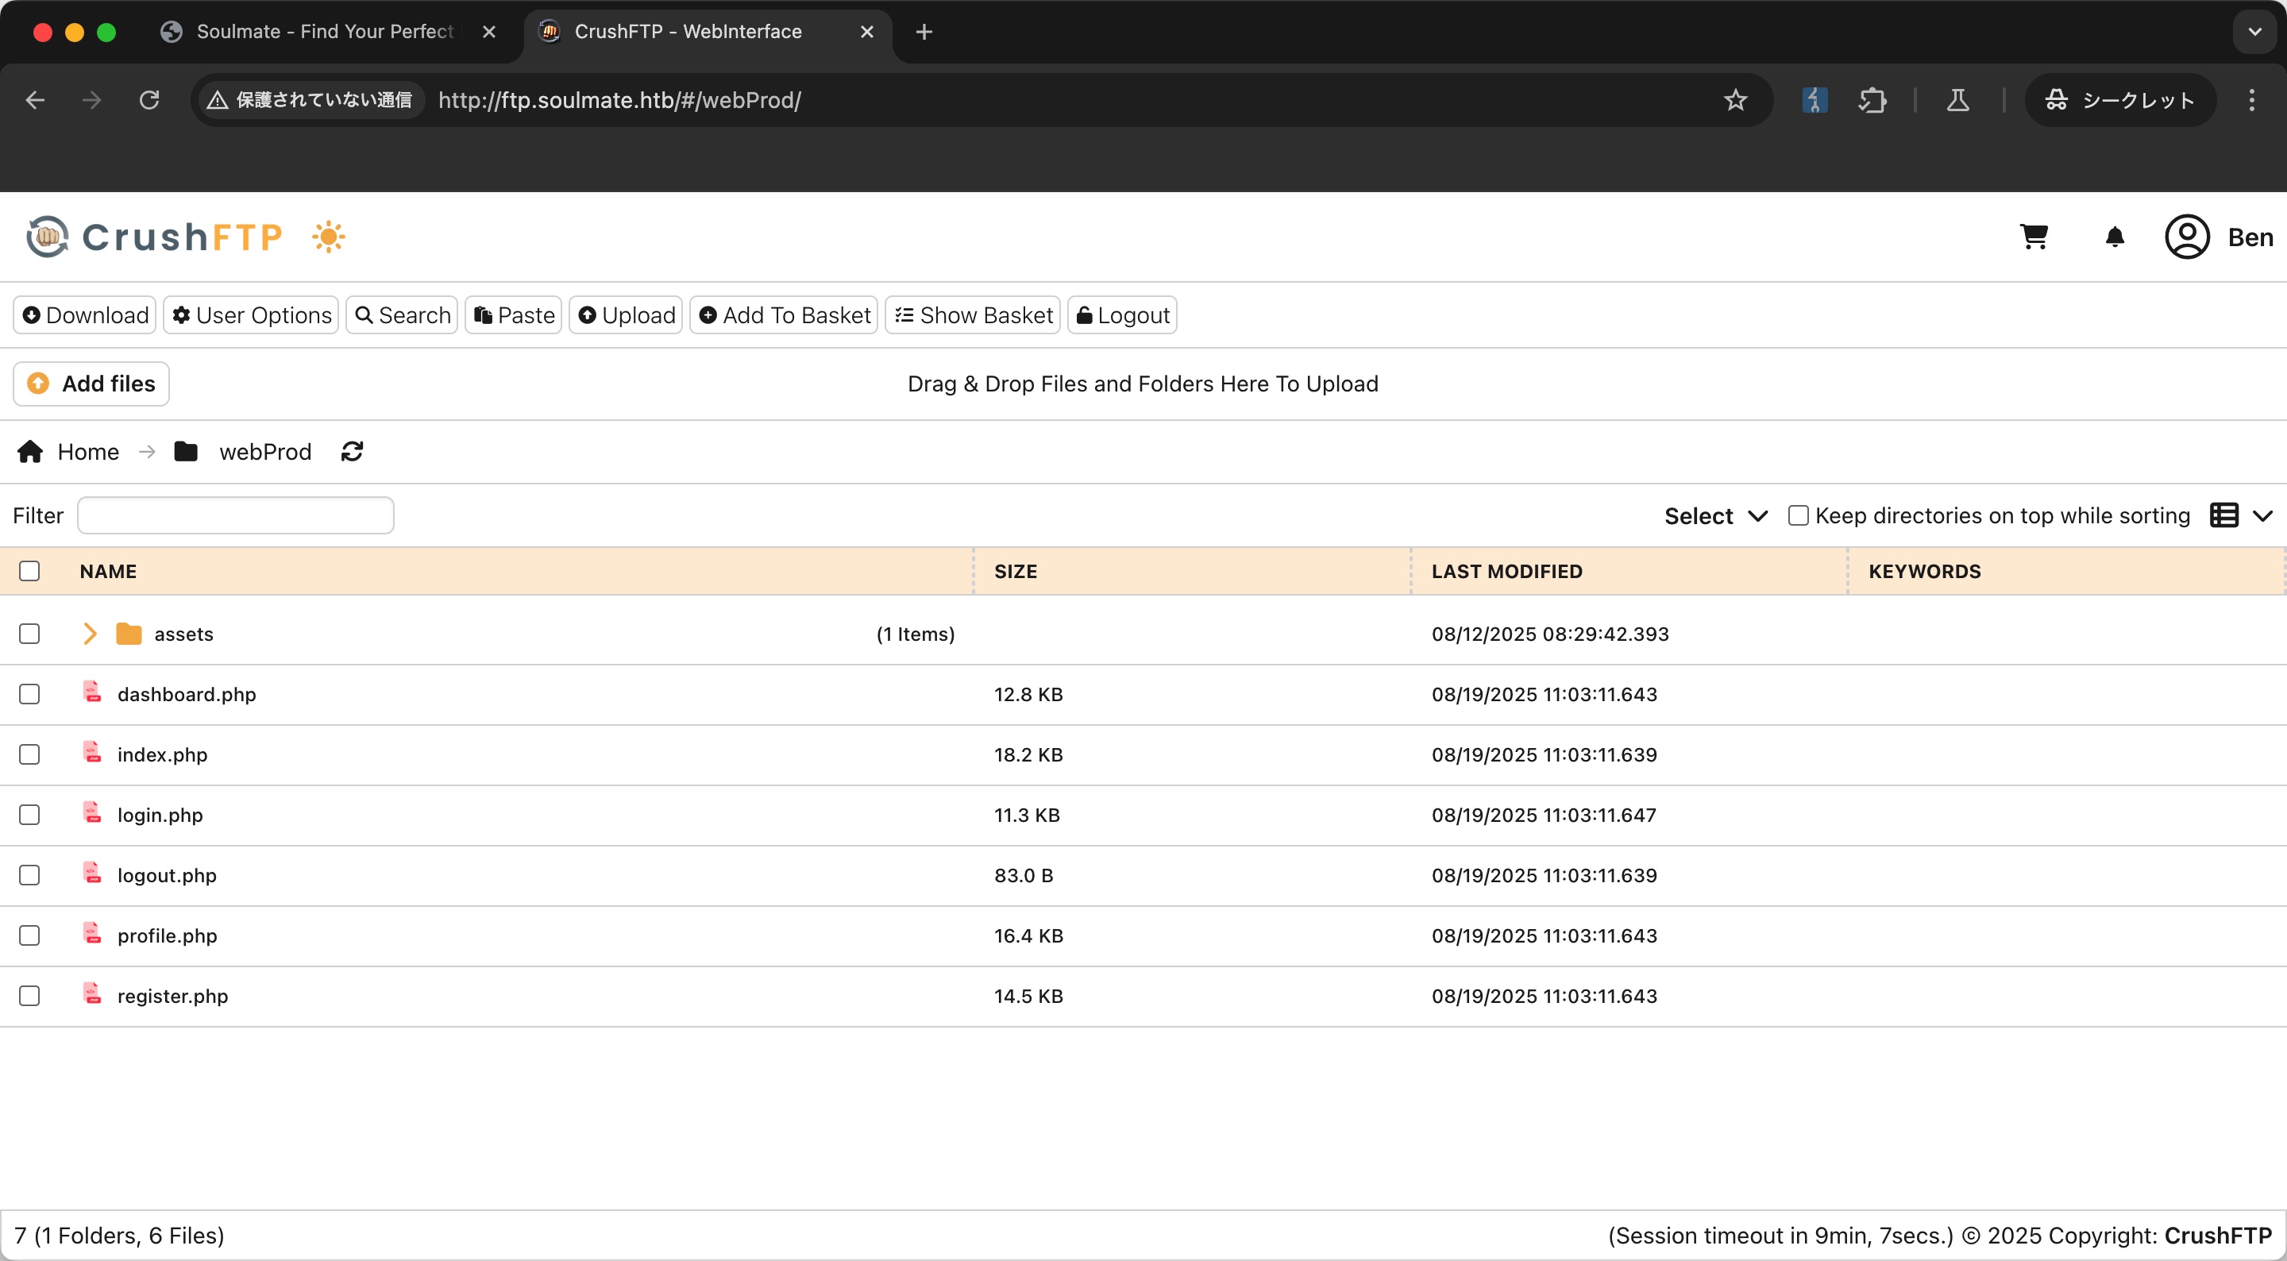Click the refresh icon beside webProd
The height and width of the screenshot is (1261, 2287).
(x=353, y=452)
